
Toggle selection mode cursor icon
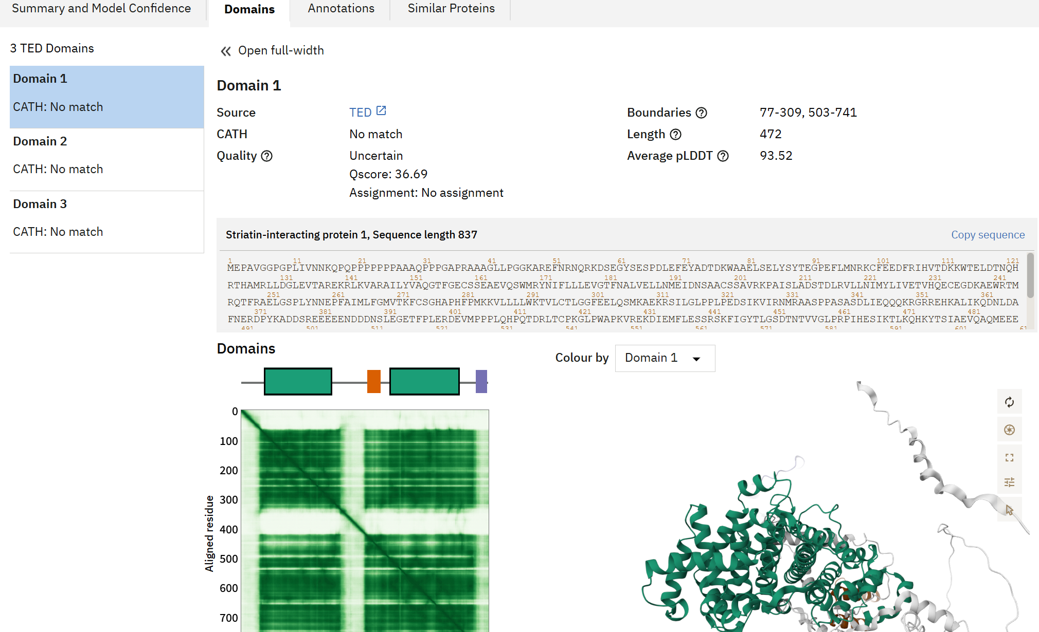coord(1009,510)
